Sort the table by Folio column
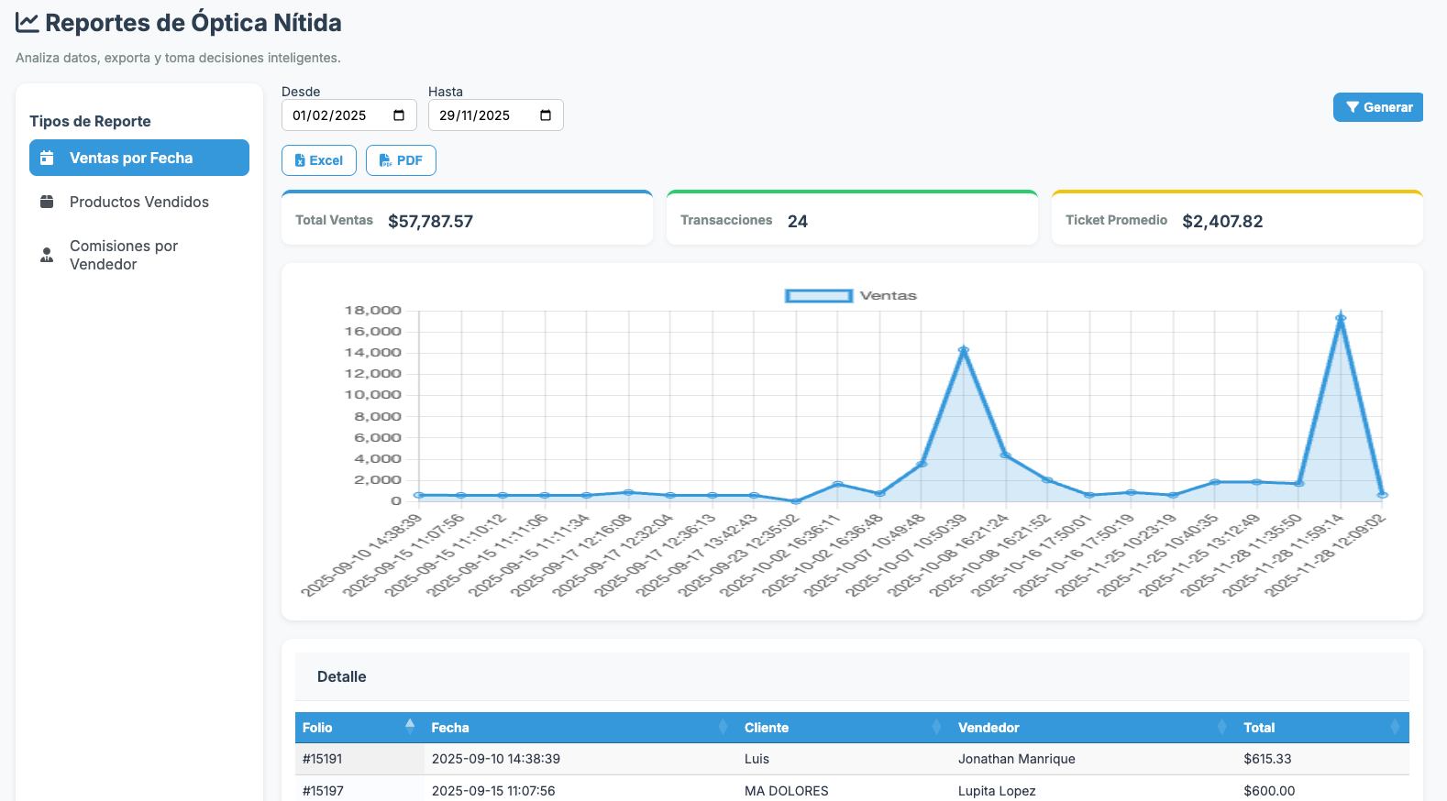The image size is (1447, 801). (x=317, y=728)
